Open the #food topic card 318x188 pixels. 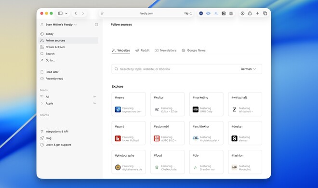(x=167, y=162)
